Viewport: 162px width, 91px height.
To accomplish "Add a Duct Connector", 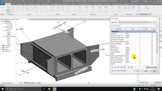I will 87,9.
